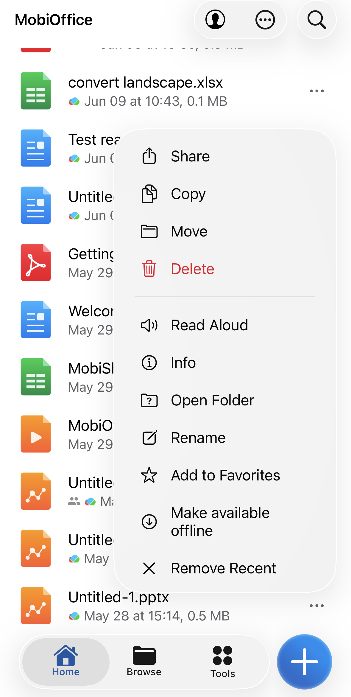Switch to the Browse tab
This screenshot has height=697, width=351.
point(144,661)
